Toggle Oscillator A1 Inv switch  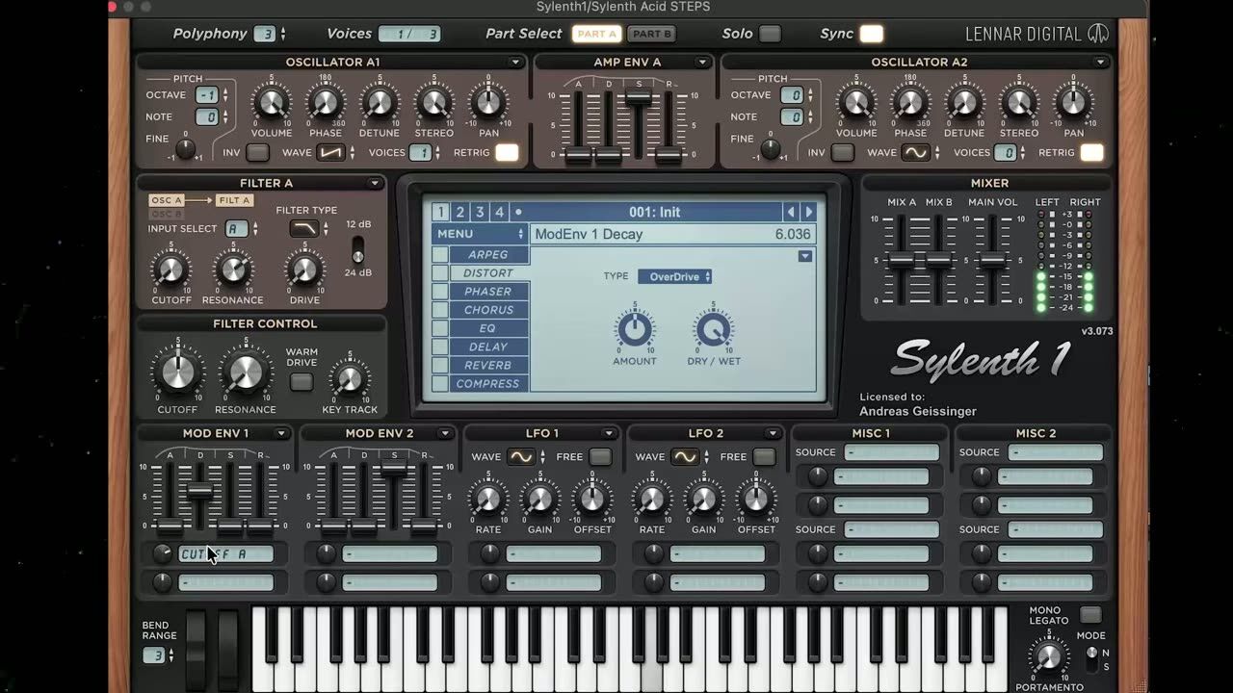(x=257, y=152)
